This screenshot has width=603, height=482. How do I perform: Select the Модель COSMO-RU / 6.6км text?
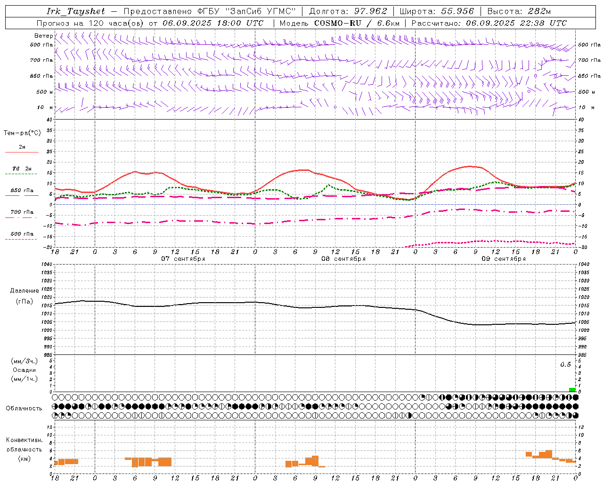pyautogui.click(x=340, y=23)
